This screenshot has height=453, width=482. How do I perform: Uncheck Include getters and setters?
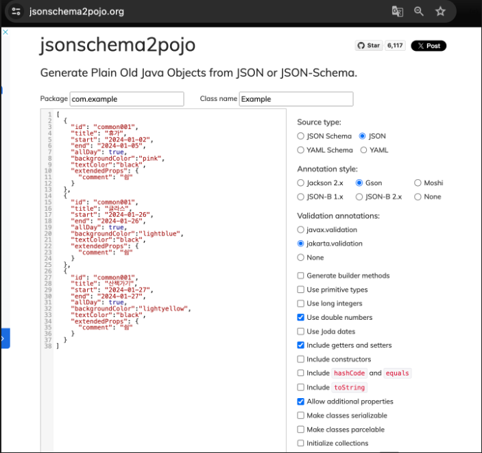300,345
